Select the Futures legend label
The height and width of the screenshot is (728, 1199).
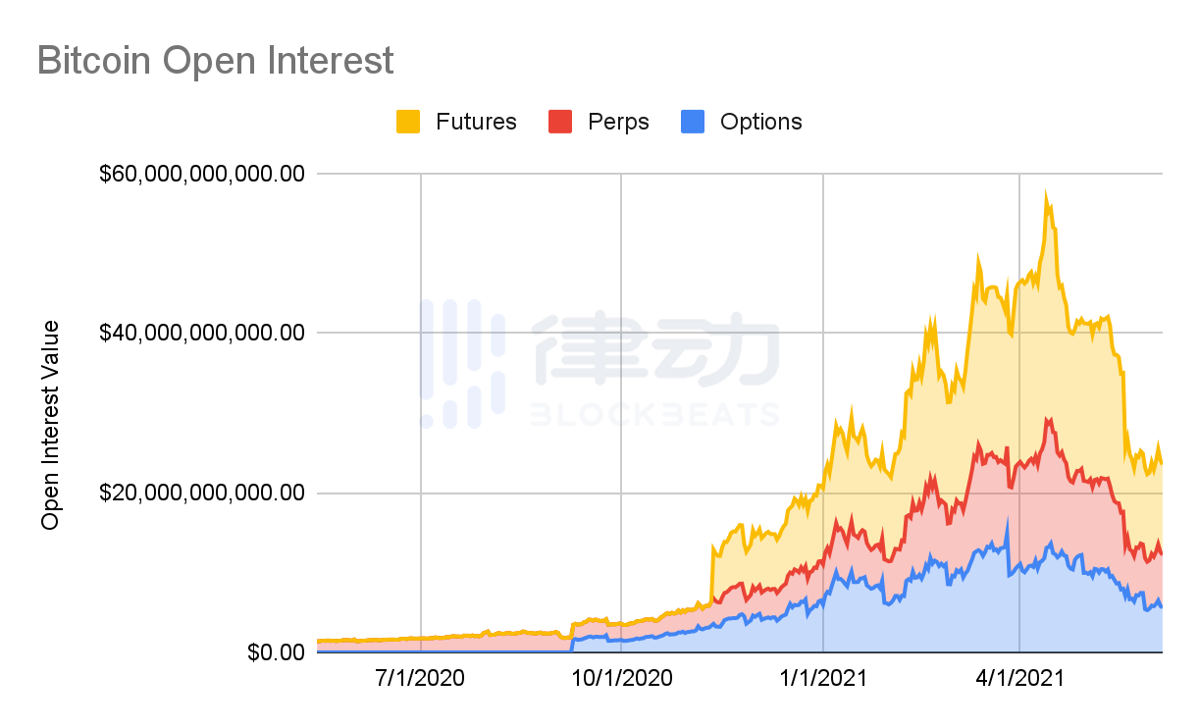(476, 122)
